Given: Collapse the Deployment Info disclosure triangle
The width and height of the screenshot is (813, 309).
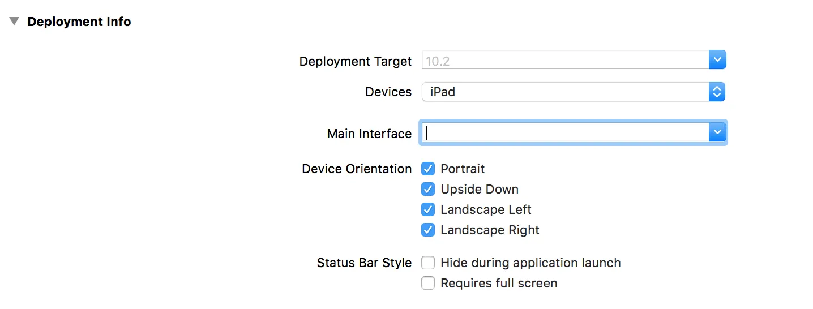Looking at the screenshot, I should pyautogui.click(x=14, y=22).
